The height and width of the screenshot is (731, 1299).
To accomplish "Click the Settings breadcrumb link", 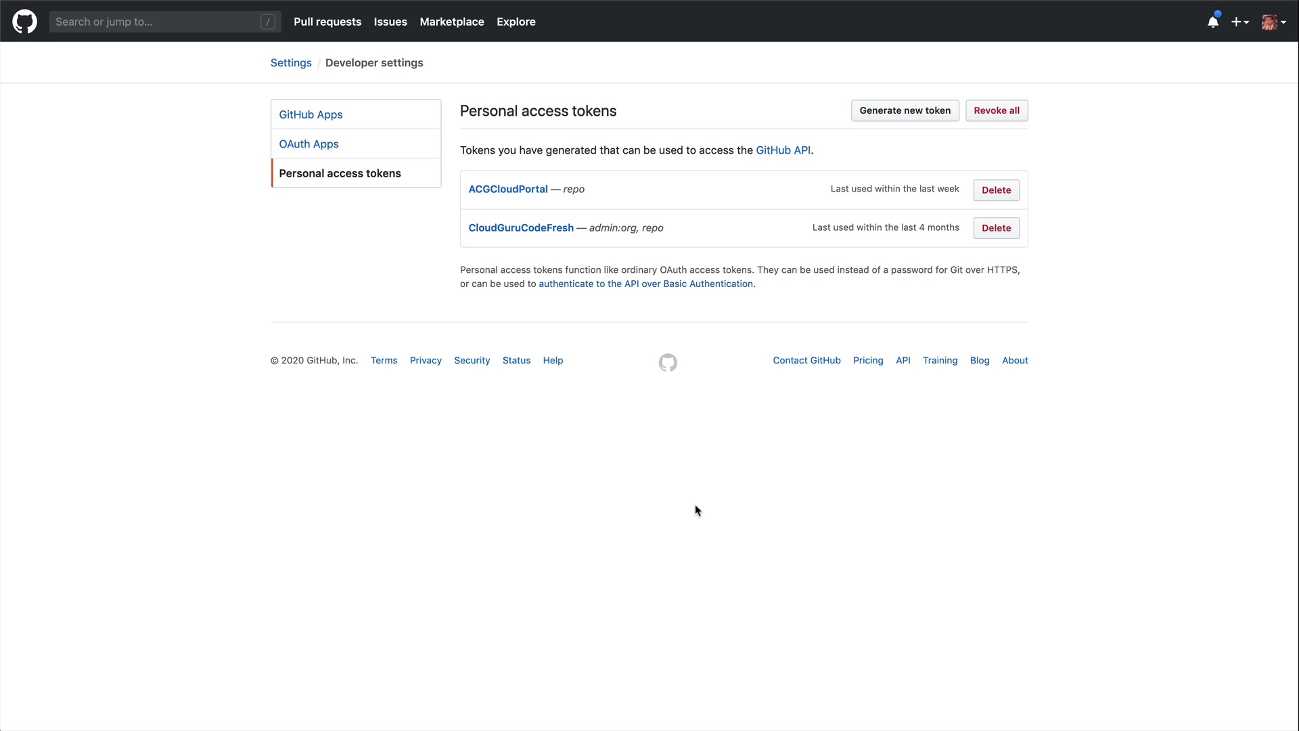I will click(x=291, y=63).
